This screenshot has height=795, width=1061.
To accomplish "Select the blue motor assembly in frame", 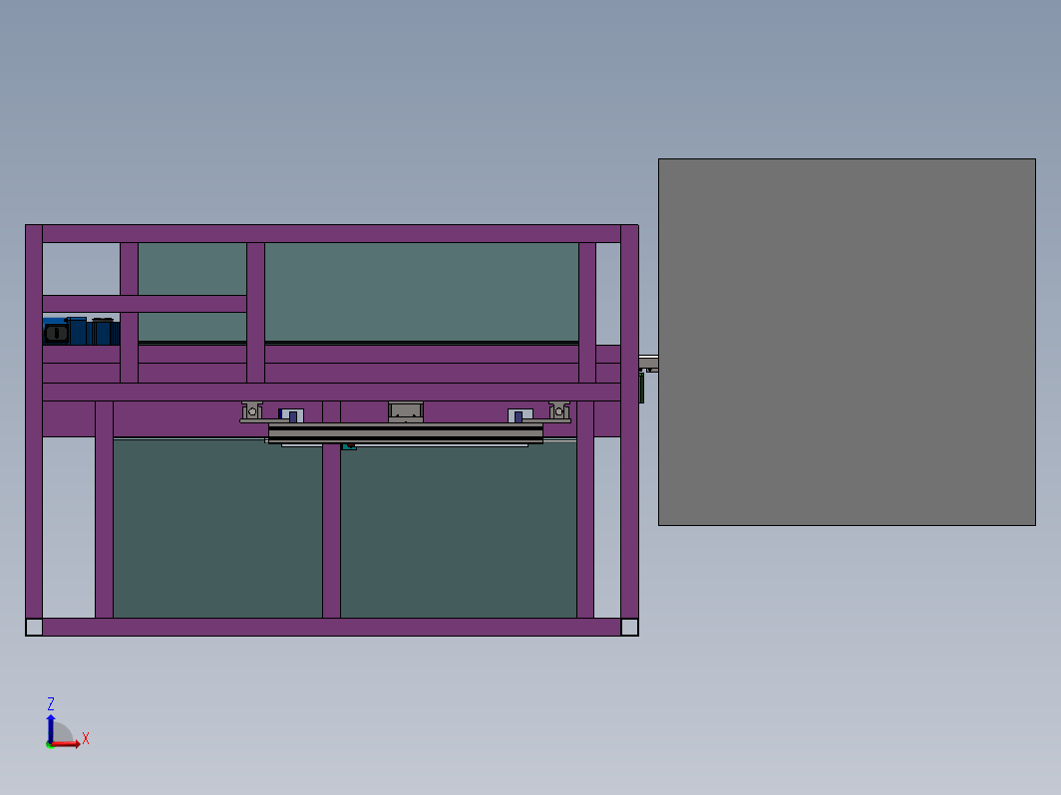I will pos(81,331).
